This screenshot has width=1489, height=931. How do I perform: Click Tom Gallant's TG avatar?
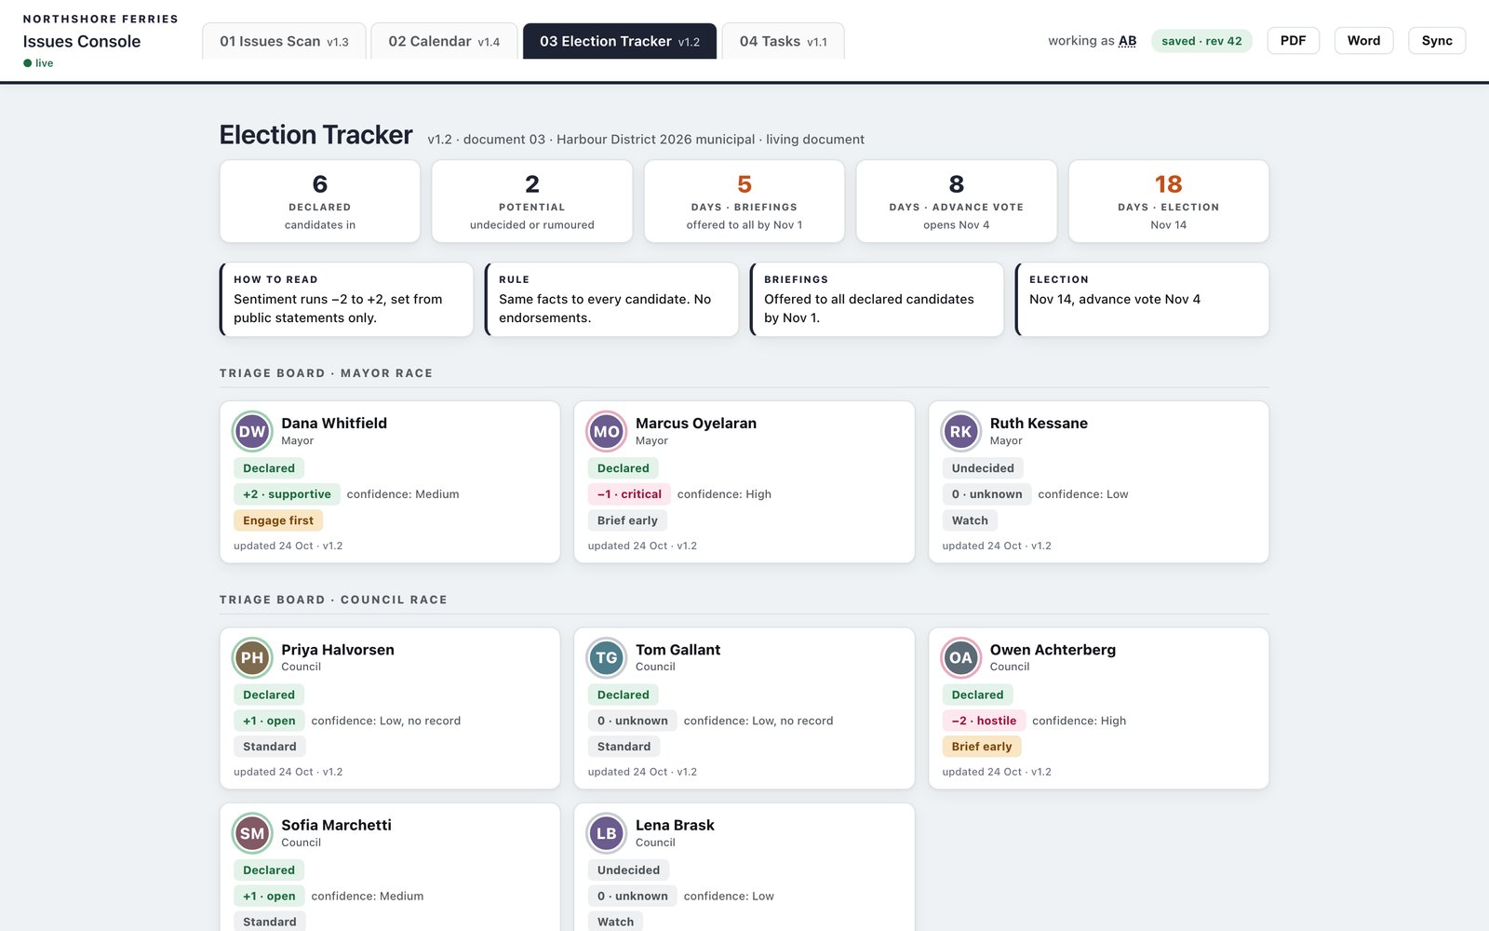click(x=606, y=657)
